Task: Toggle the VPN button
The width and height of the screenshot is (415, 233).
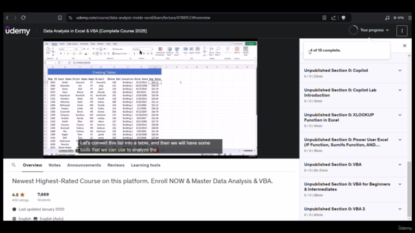Action: [x=399, y=17]
